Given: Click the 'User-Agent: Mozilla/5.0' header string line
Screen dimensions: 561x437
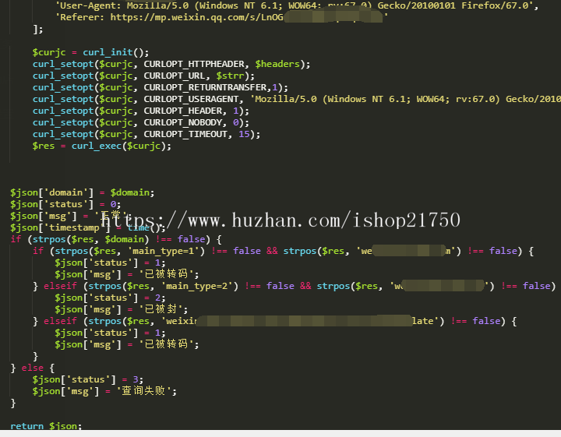Looking at the screenshot, I should click(296, 5).
